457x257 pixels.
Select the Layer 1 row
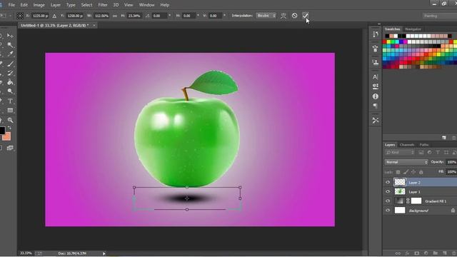tap(420, 192)
